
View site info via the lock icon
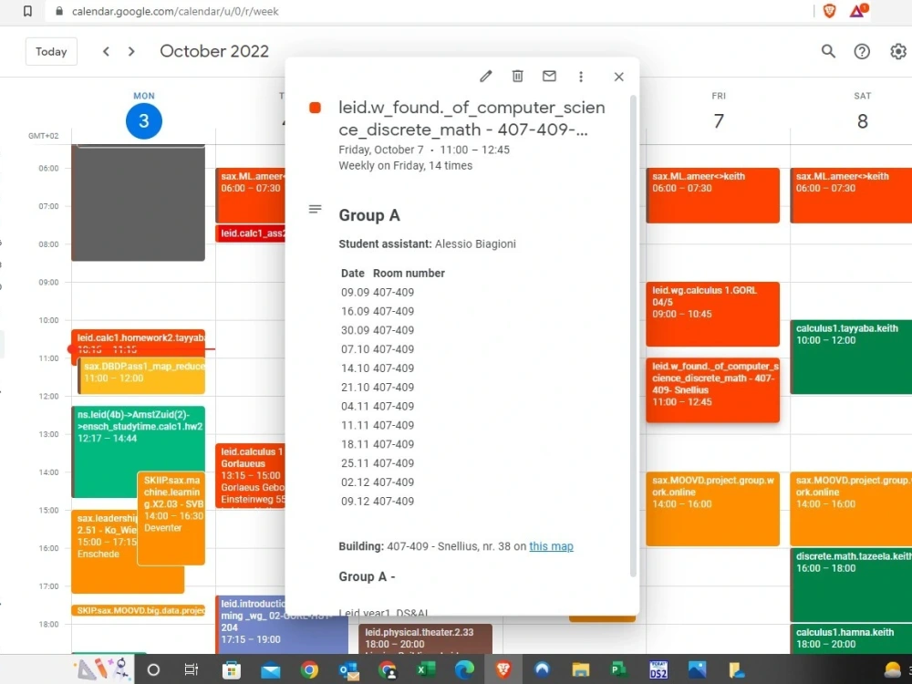[x=58, y=11]
